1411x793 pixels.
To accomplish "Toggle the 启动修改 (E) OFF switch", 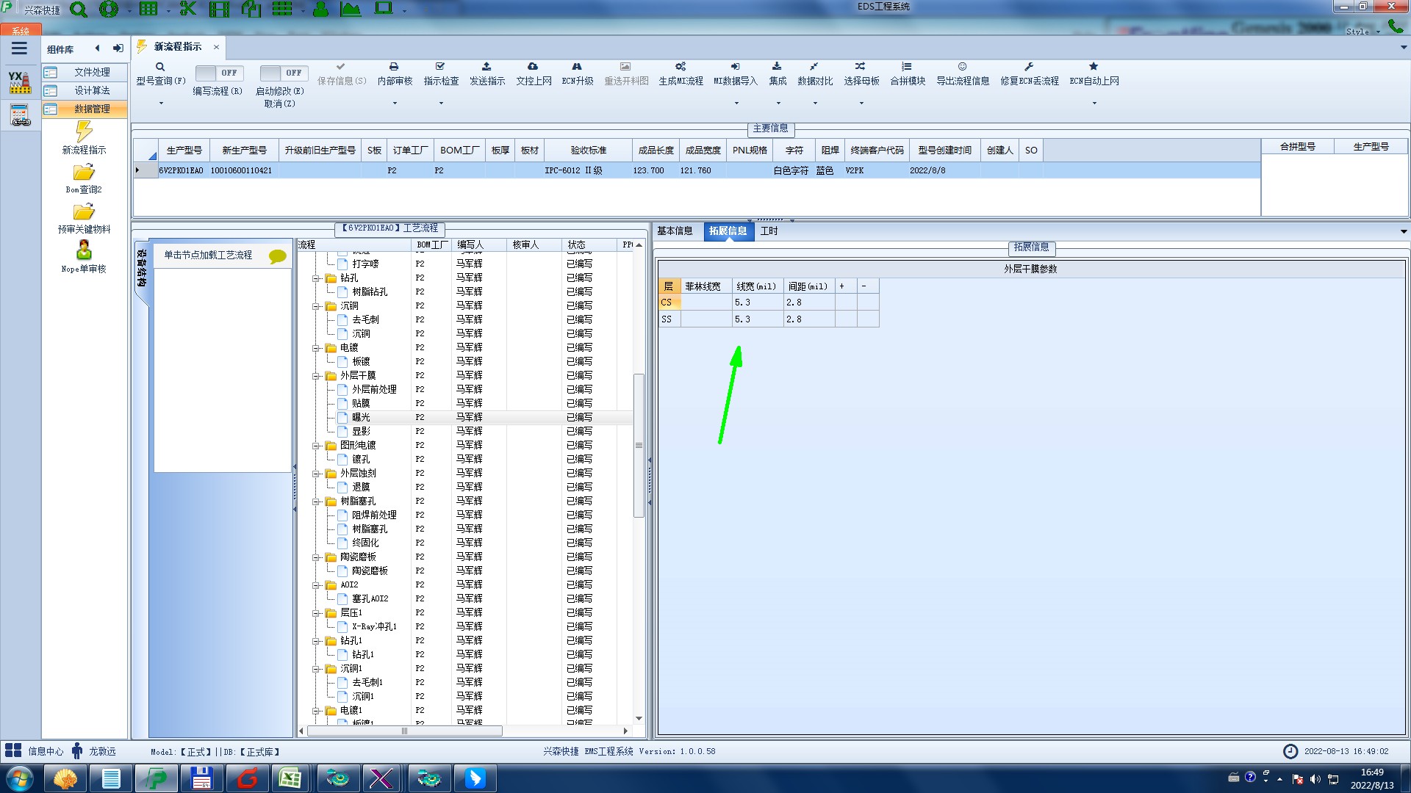I will (x=283, y=73).
